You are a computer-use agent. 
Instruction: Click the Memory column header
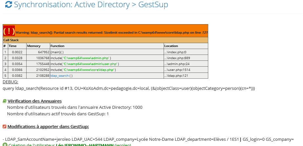[x=33, y=46]
